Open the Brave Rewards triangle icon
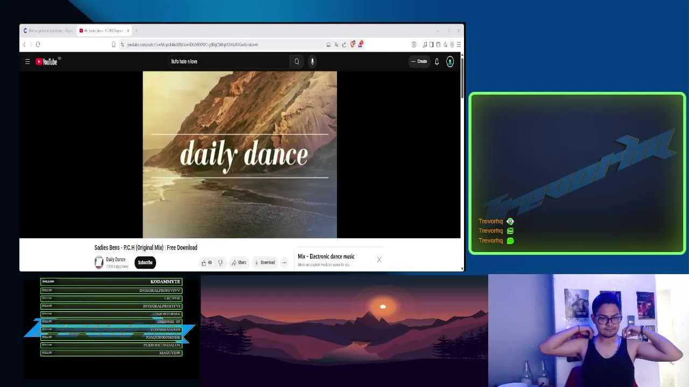This screenshot has width=689, height=387. [x=360, y=45]
